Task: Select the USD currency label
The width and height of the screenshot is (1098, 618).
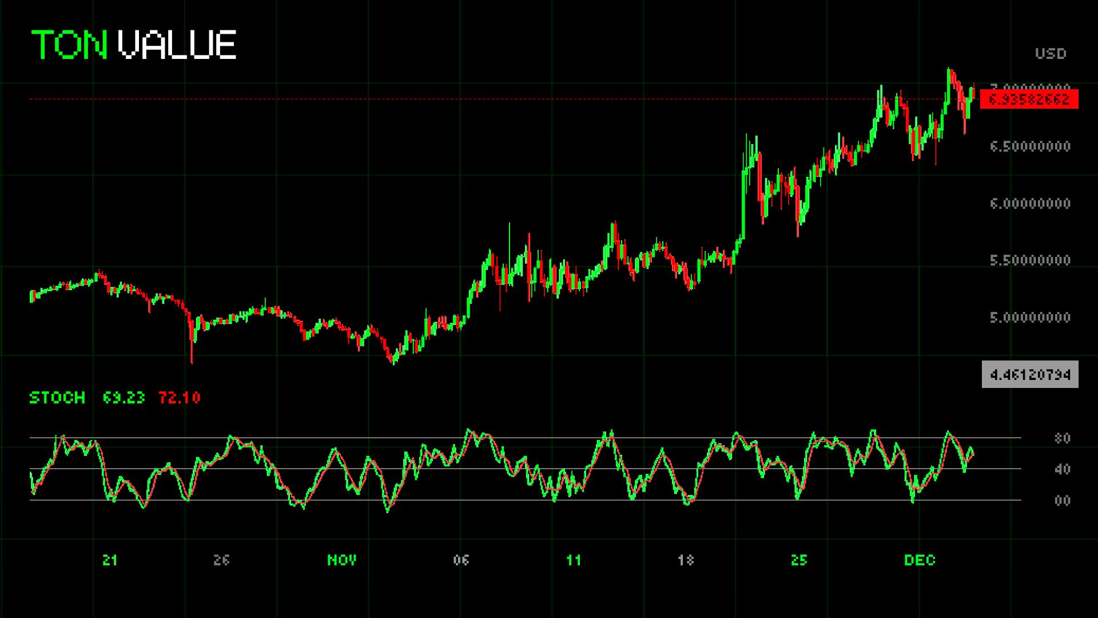Action: [1051, 54]
